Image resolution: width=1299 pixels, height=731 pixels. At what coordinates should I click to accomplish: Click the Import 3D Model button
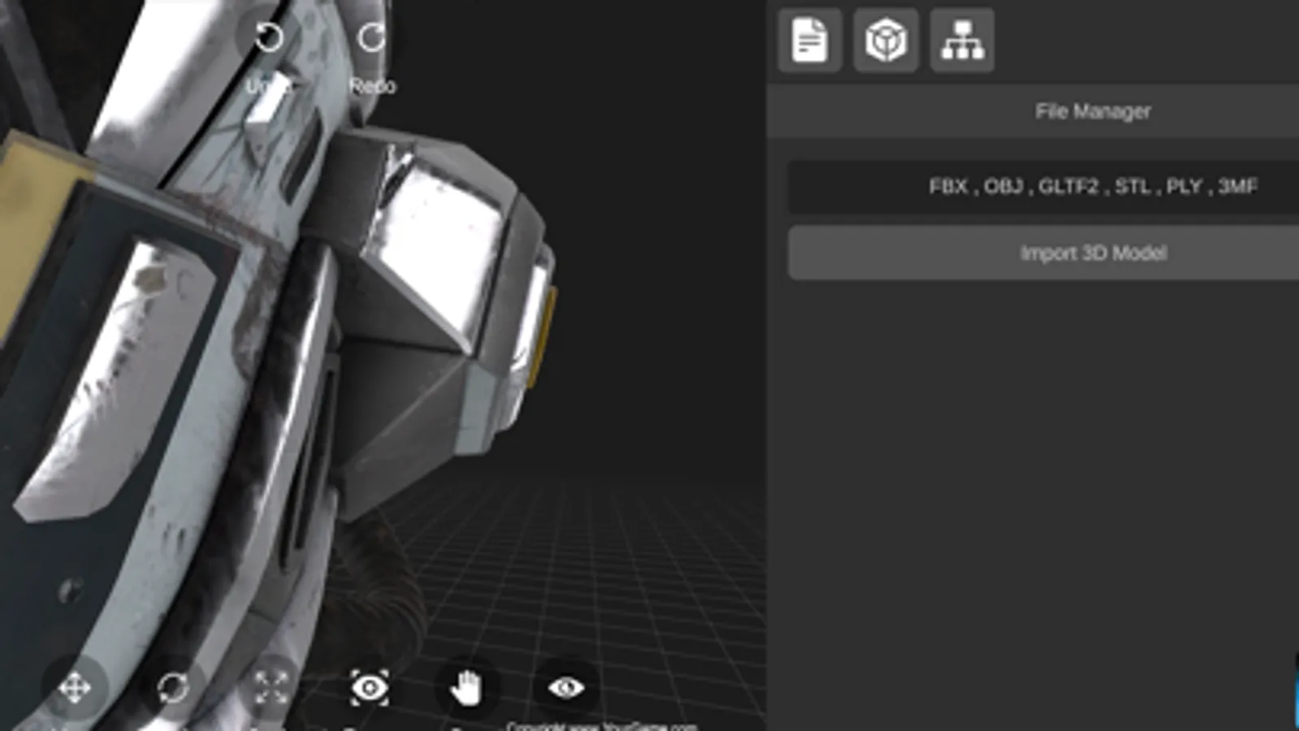click(x=1043, y=253)
